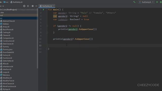Open BasicPhone.kt file

click(8, 30)
